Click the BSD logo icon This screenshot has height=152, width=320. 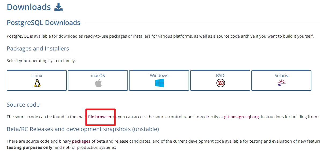(x=220, y=83)
